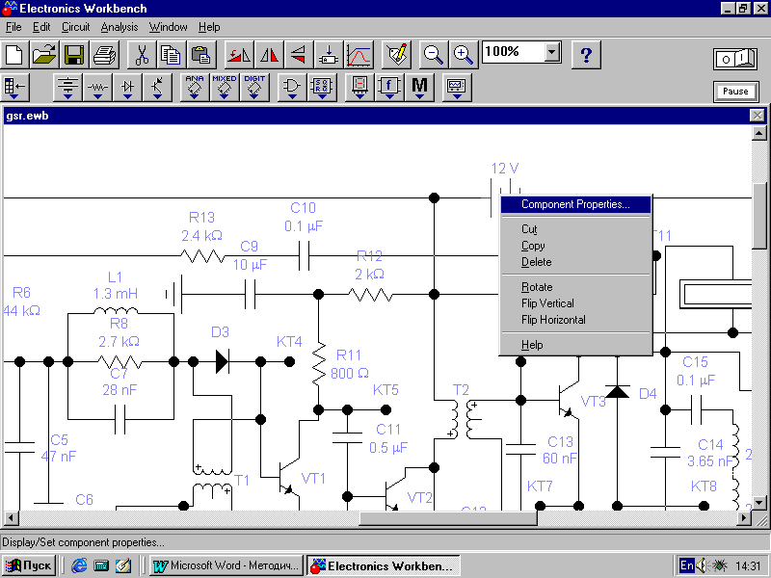Save the circuit with the floppy icon
Image resolution: width=771 pixels, height=578 pixels.
[74, 54]
